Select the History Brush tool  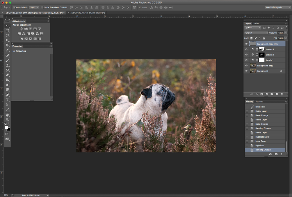[x=7, y=70]
